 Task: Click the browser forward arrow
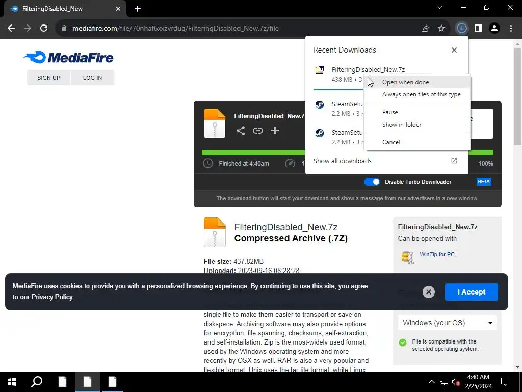coord(28,29)
